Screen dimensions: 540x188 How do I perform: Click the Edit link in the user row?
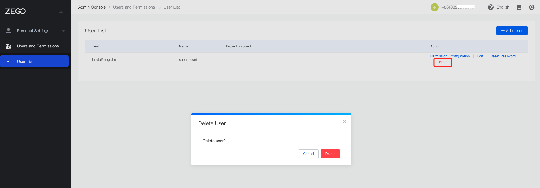(x=480, y=56)
